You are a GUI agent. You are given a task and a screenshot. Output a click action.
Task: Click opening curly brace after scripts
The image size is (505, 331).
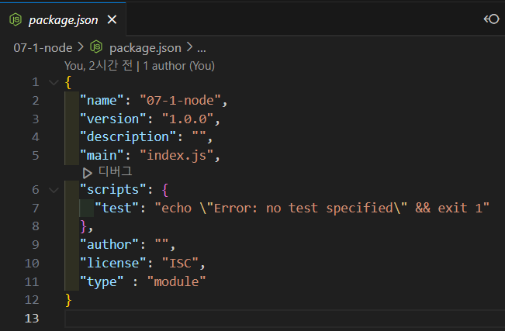(165, 190)
